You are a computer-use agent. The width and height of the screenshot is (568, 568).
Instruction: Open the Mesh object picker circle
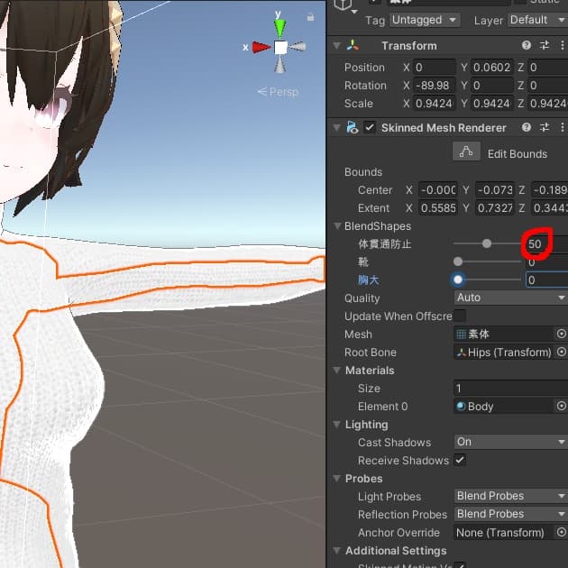pyautogui.click(x=561, y=334)
